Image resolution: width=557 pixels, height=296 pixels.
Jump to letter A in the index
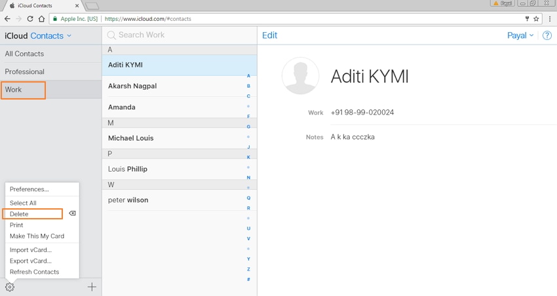click(248, 75)
